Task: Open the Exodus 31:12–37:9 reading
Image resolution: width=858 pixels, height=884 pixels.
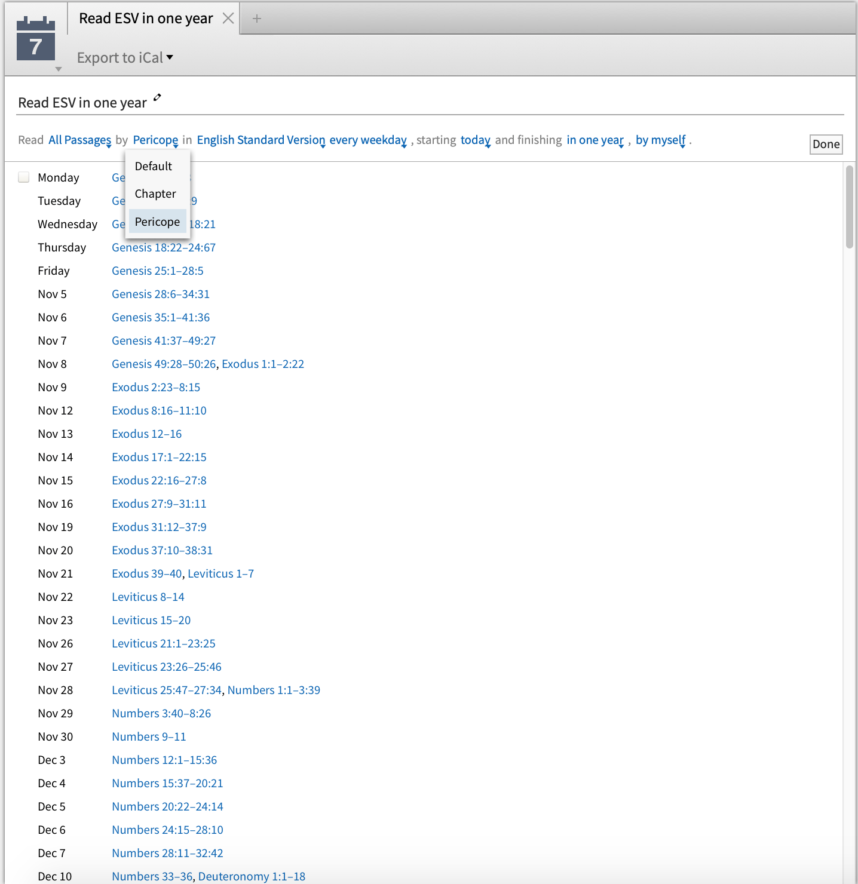Action: tap(159, 527)
